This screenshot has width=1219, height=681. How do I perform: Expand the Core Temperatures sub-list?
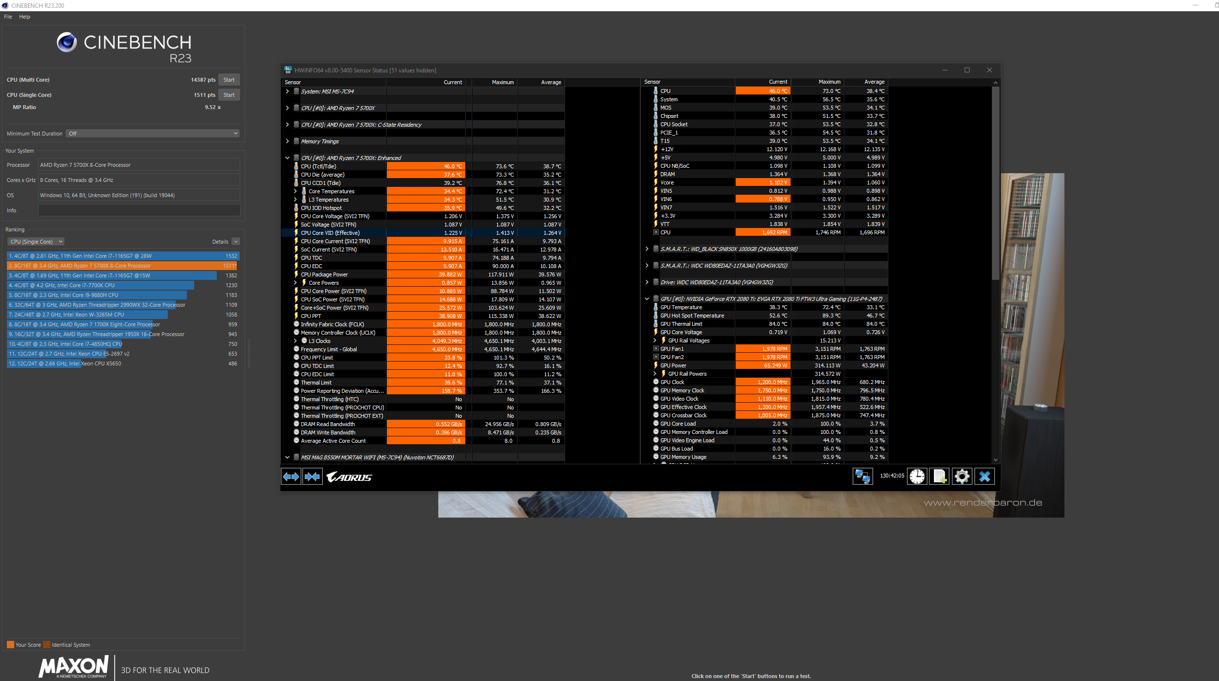(295, 191)
